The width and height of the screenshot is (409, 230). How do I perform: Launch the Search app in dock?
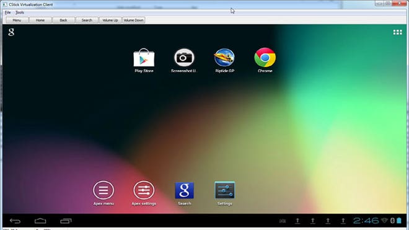coord(184,193)
